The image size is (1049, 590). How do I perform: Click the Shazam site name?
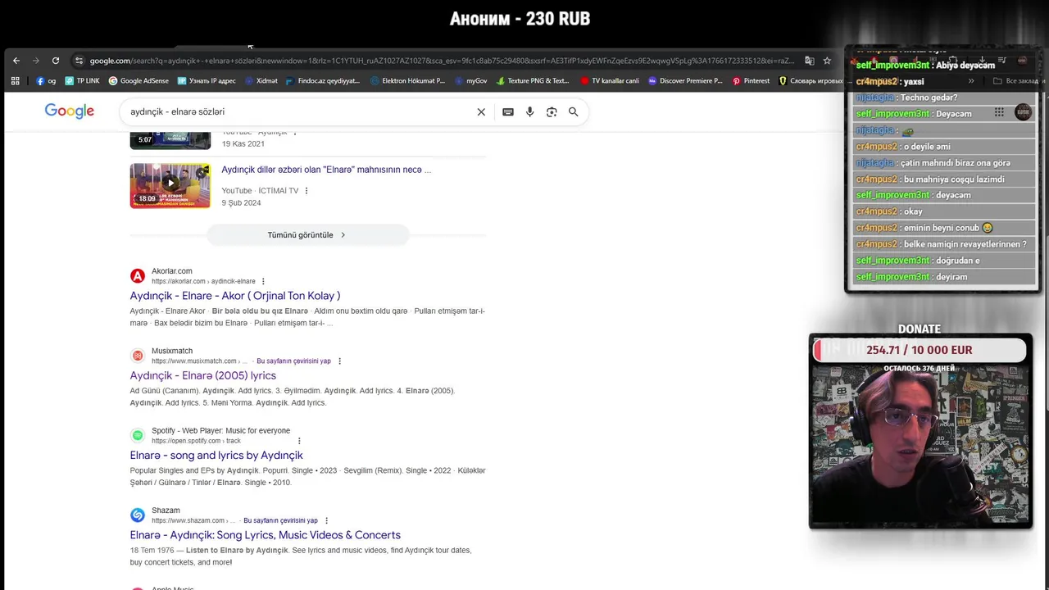point(166,511)
